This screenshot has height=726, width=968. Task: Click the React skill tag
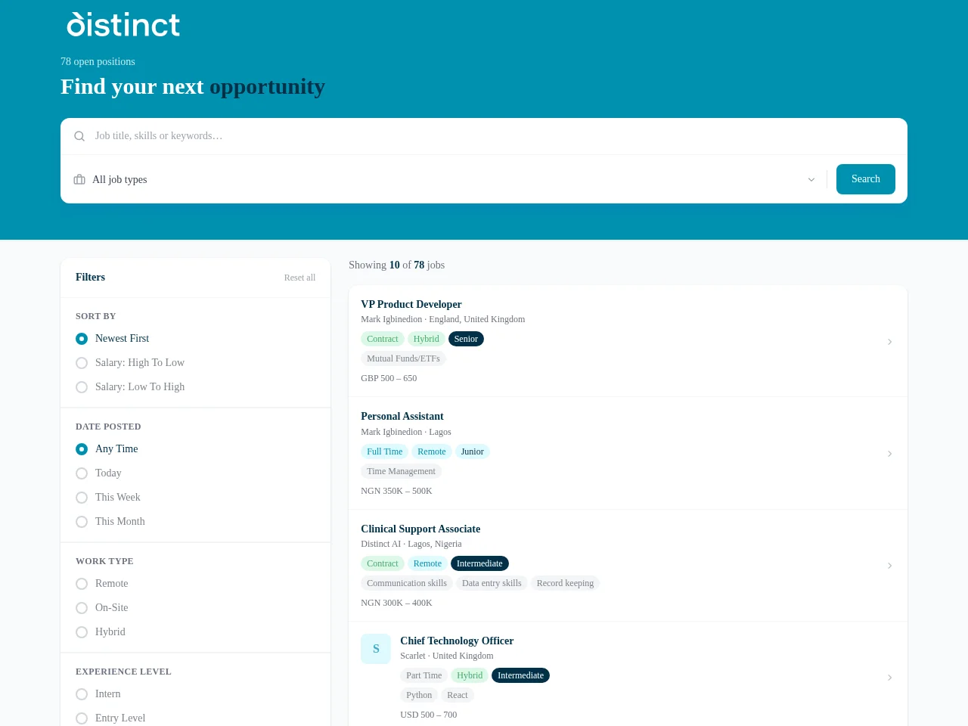click(458, 695)
